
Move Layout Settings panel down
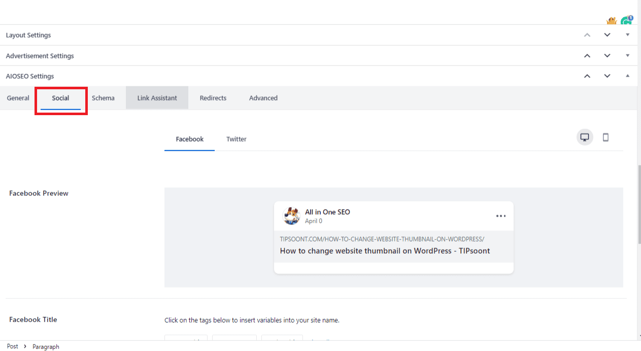(x=607, y=35)
